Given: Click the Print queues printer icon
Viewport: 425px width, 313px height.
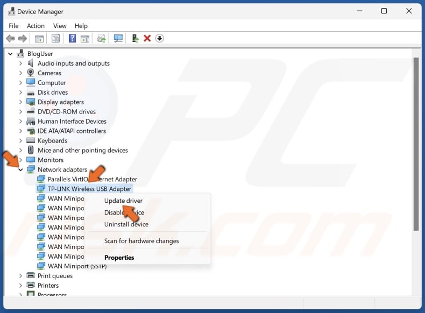Looking at the screenshot, I should 31,275.
